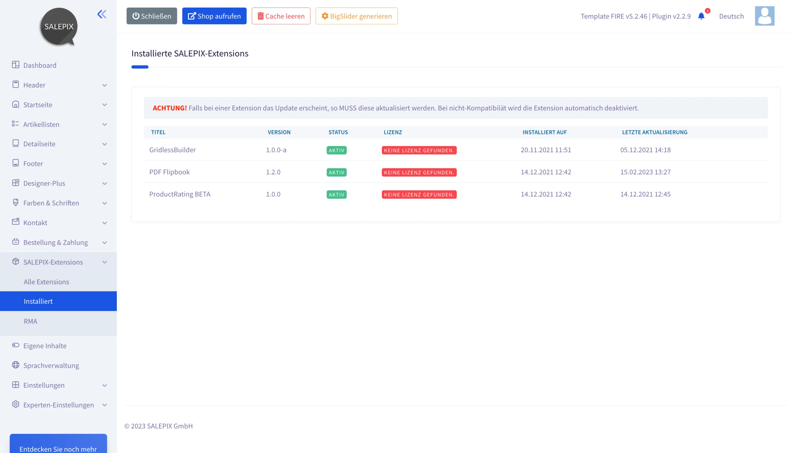794x453 pixels.
Task: Click license warning badge for ProductRating BETA
Action: click(x=419, y=194)
